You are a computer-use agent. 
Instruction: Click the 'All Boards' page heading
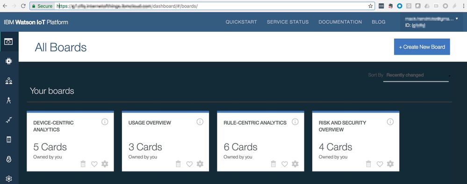click(x=60, y=47)
